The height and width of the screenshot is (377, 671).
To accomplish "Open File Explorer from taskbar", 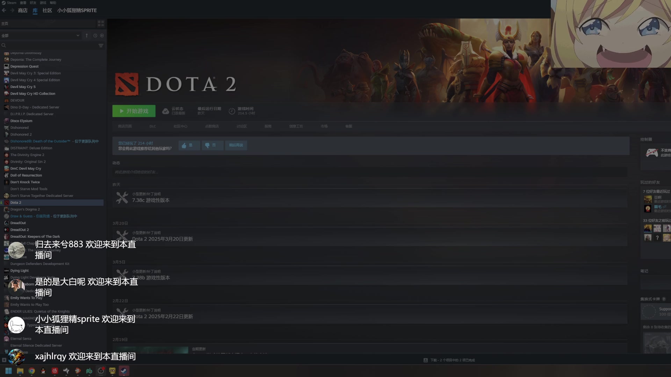I will click(20, 371).
